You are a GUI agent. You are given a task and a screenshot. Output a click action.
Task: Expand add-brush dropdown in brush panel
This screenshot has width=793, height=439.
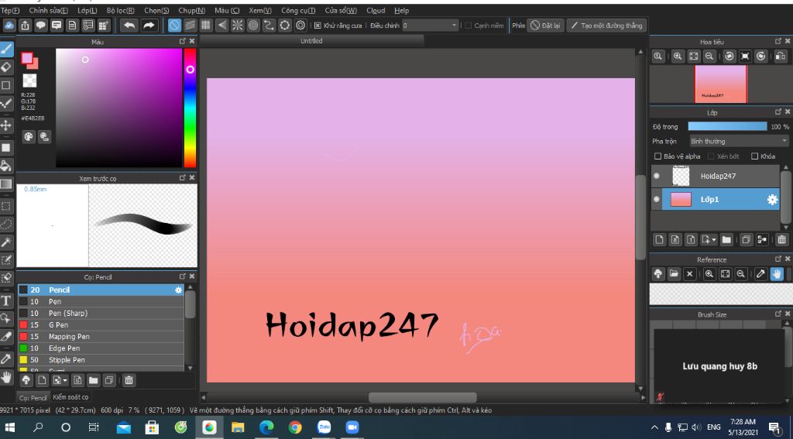click(65, 380)
